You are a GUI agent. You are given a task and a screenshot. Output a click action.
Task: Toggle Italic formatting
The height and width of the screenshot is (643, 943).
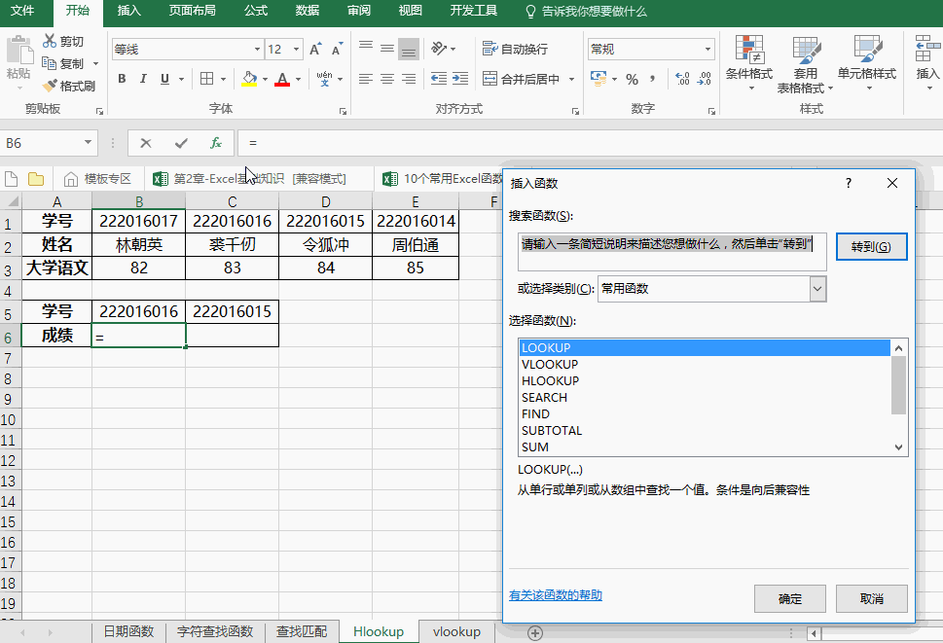coord(143,79)
